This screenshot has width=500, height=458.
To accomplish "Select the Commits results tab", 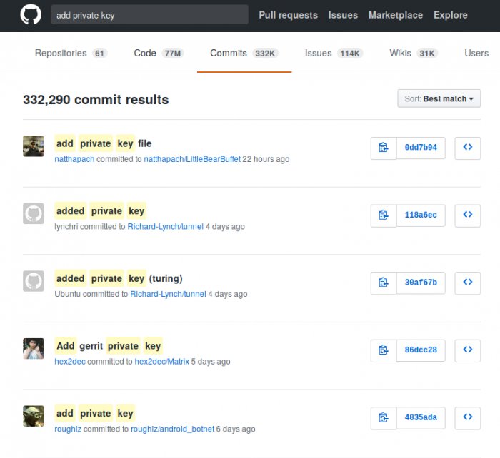I will pyautogui.click(x=244, y=54).
